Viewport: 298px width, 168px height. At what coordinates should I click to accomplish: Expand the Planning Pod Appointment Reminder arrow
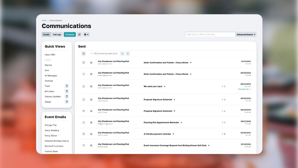tap(181, 122)
